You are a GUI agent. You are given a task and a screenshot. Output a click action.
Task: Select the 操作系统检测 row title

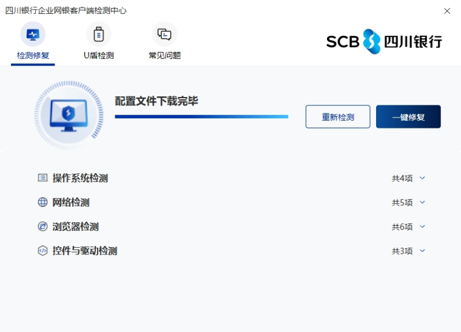point(80,178)
